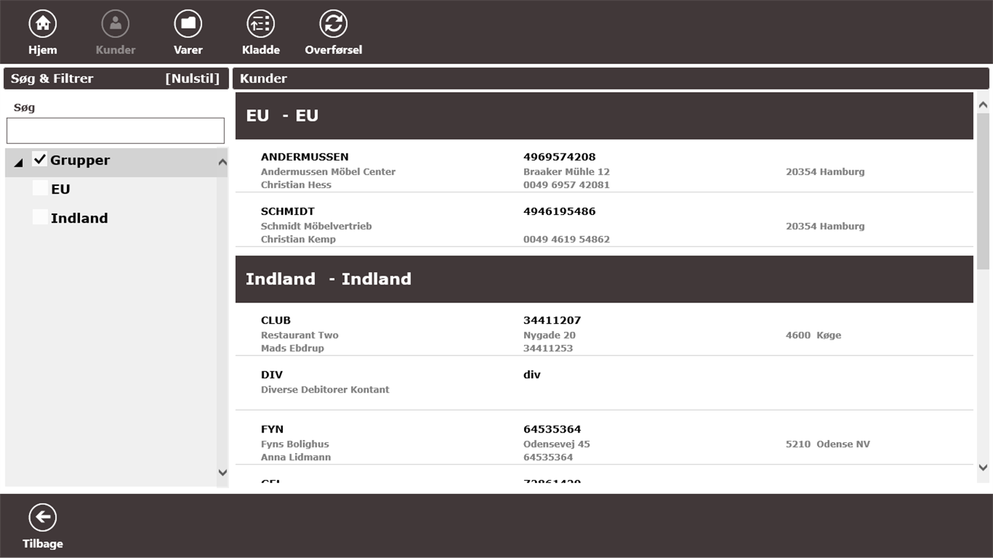
Task: Start Overførsel sync icon
Action: 333,24
